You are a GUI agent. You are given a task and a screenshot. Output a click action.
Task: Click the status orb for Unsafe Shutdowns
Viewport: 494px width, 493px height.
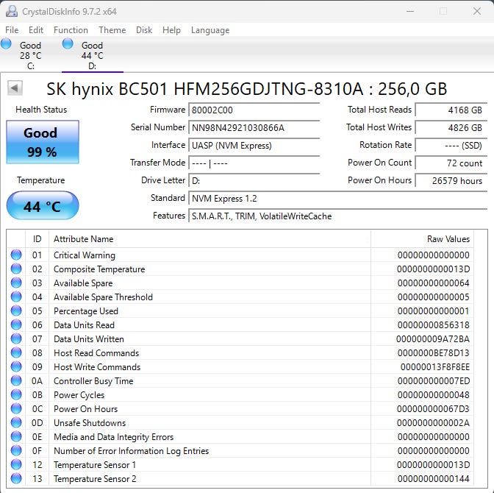point(16,423)
